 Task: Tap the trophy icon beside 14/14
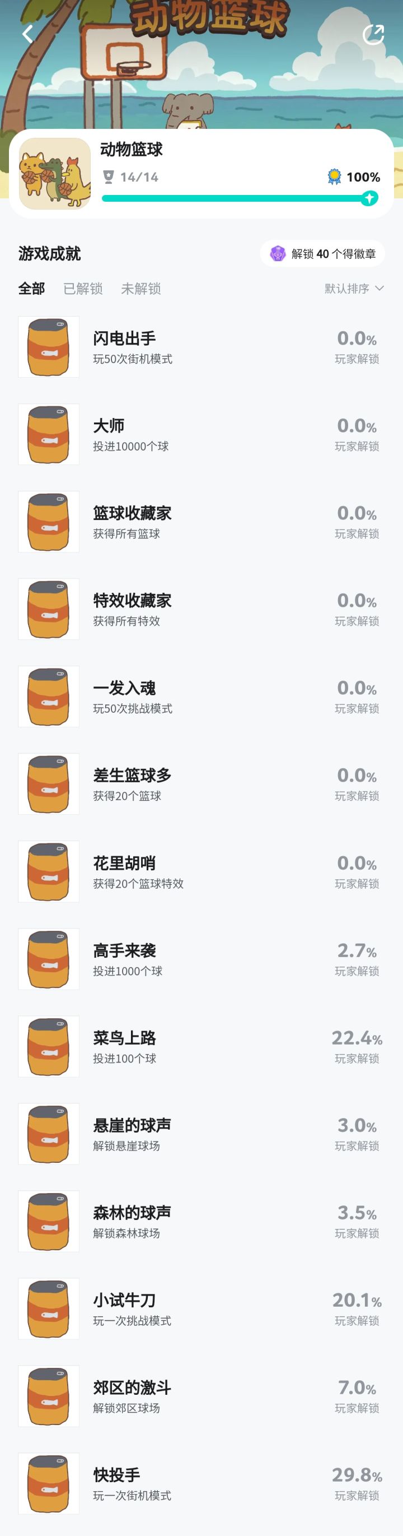[x=109, y=177]
